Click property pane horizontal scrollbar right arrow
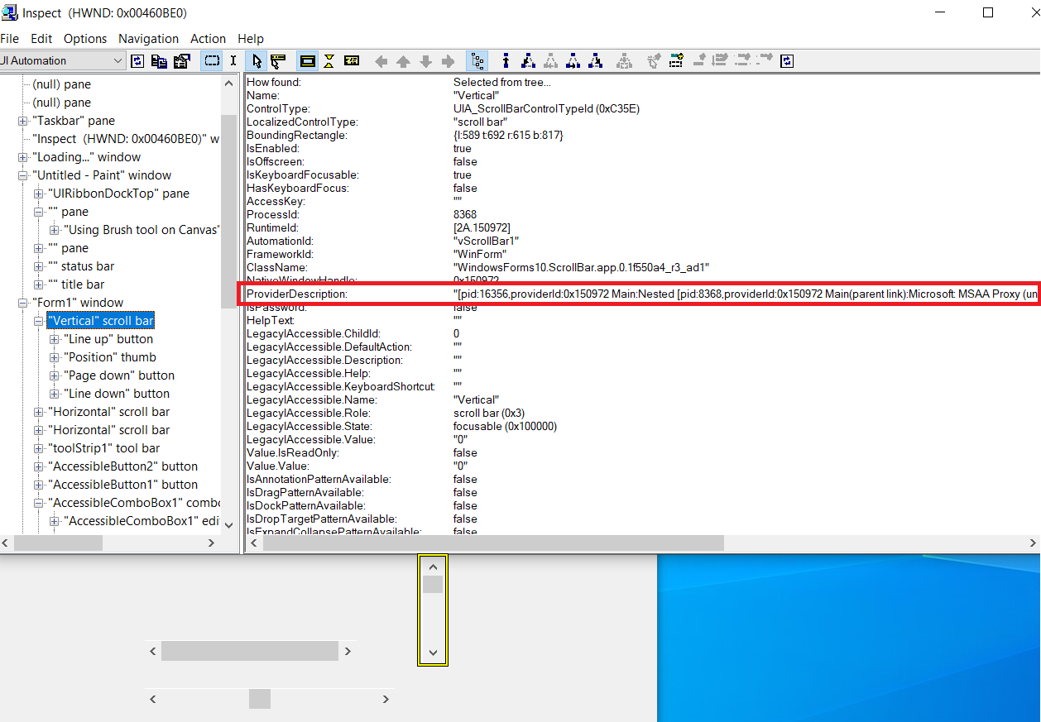This screenshot has height=722, width=1041. [1032, 543]
